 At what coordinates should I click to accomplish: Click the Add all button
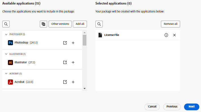80,24
